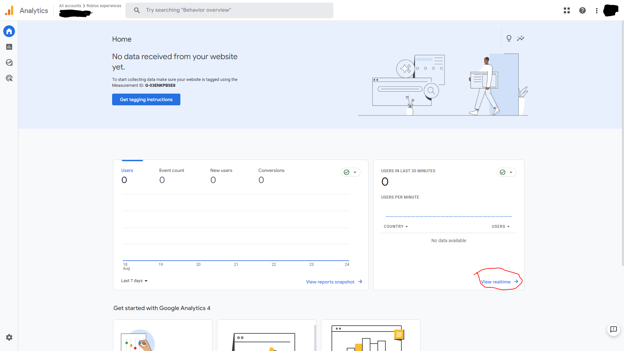Expand data quality dropdown on realtime card
624x351 pixels.
pos(507,172)
